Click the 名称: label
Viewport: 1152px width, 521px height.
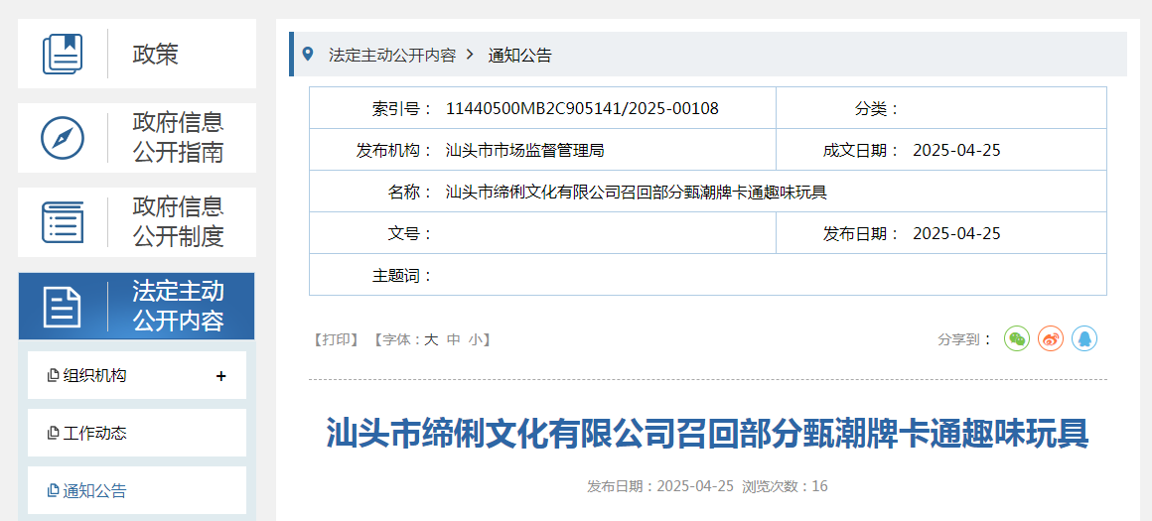click(411, 193)
